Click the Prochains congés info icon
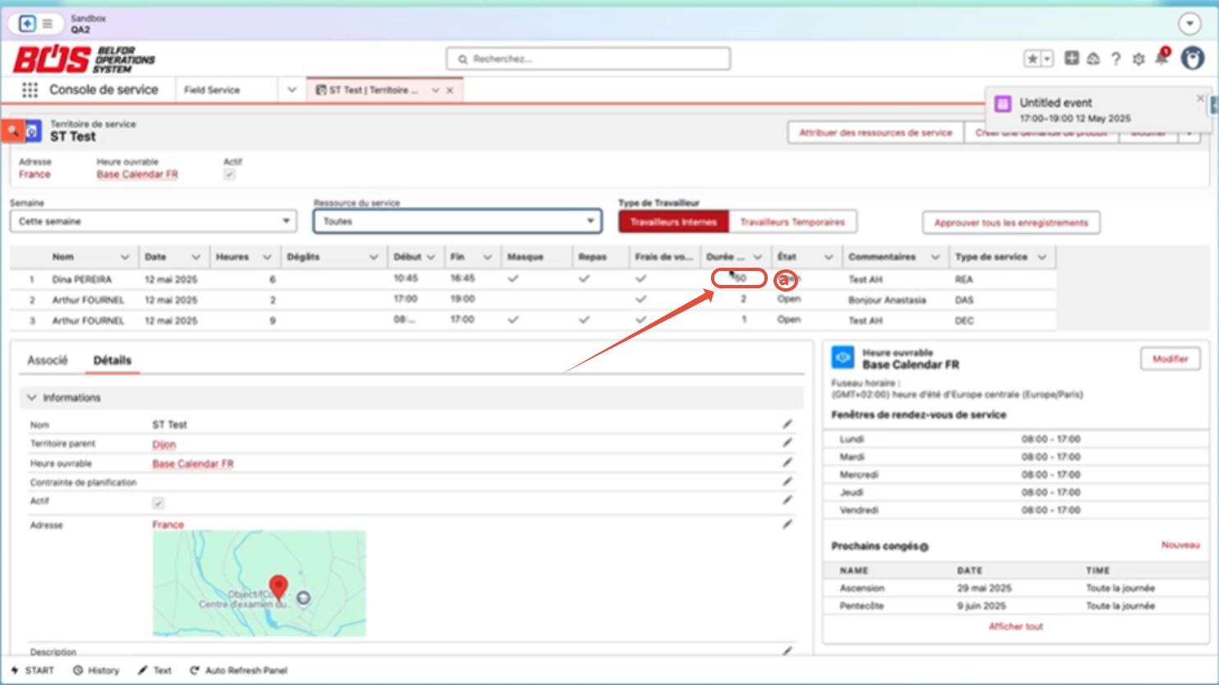 click(x=924, y=547)
